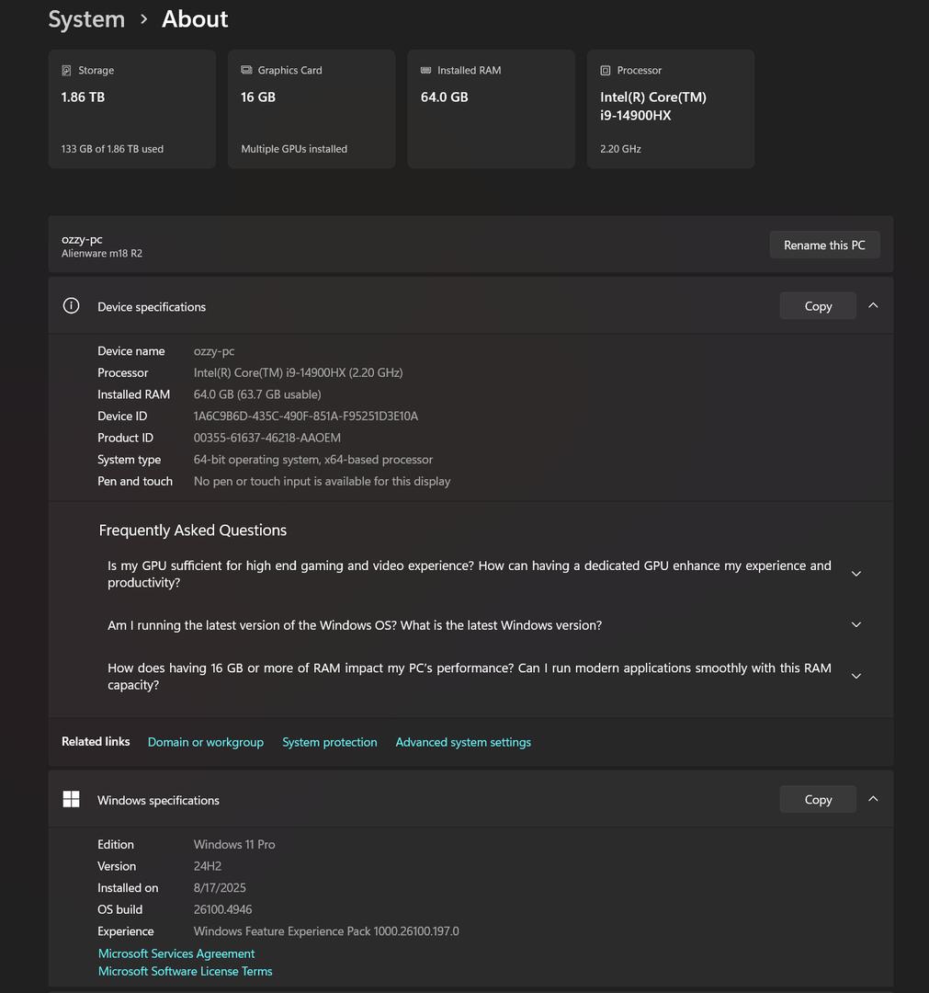The image size is (929, 993).
Task: Click the Alienware m18 R2 model text
Action: pyautogui.click(x=102, y=254)
